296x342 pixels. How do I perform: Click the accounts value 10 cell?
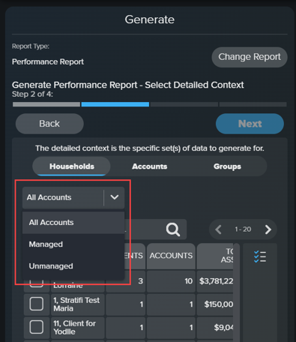pos(171,281)
